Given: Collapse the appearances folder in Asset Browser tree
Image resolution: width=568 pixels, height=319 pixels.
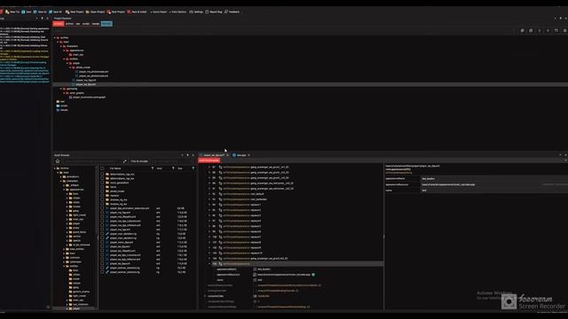Looking at the screenshot, I should [64, 190].
